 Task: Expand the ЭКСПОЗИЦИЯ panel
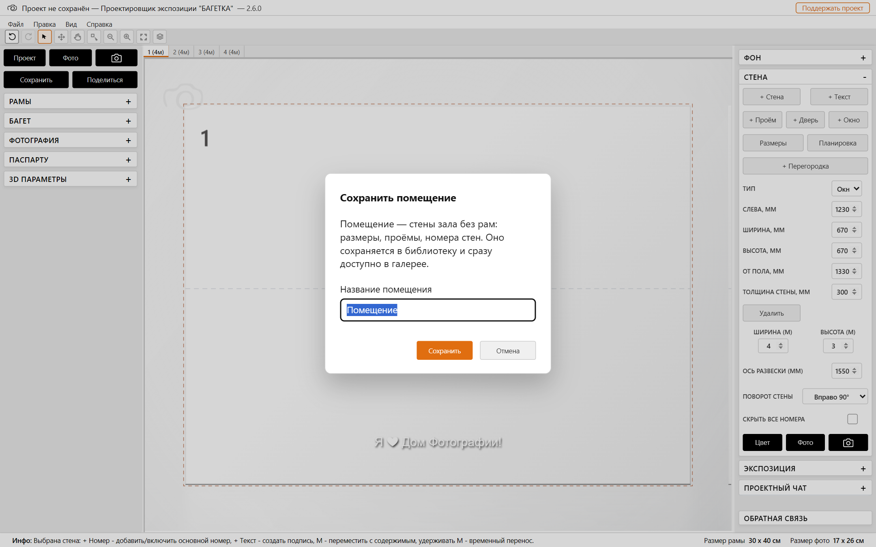pos(805,468)
